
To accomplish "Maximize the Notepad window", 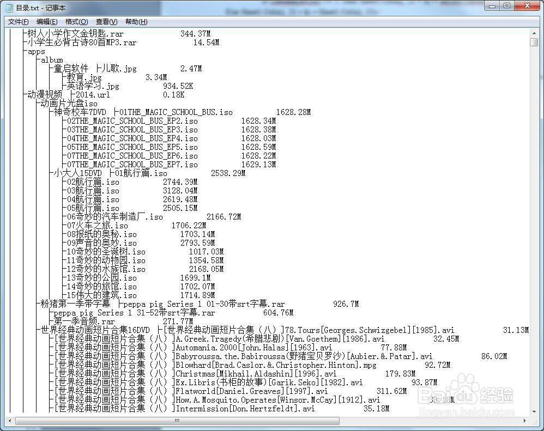I will click(507, 6).
